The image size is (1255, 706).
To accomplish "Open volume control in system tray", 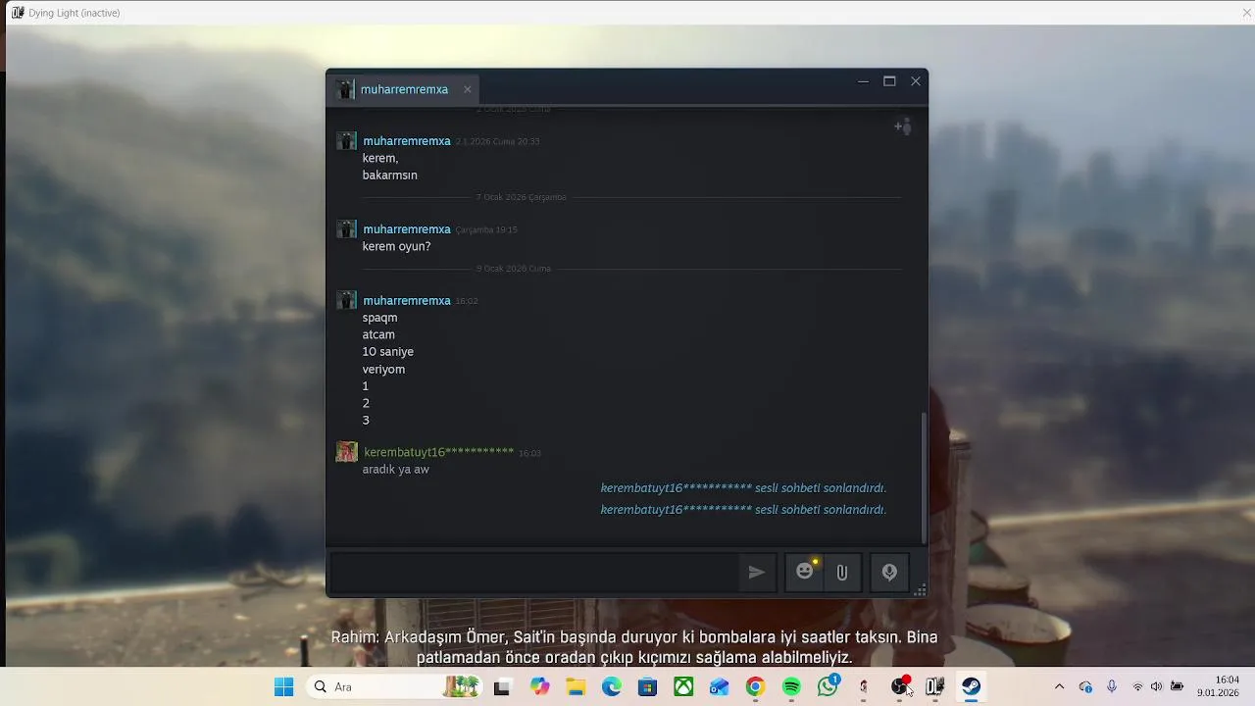I will pyautogui.click(x=1156, y=686).
